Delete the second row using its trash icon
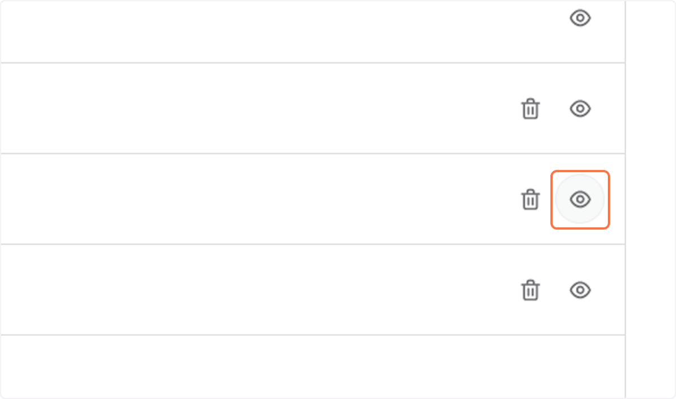Image resolution: width=676 pixels, height=399 pixels. 530,109
